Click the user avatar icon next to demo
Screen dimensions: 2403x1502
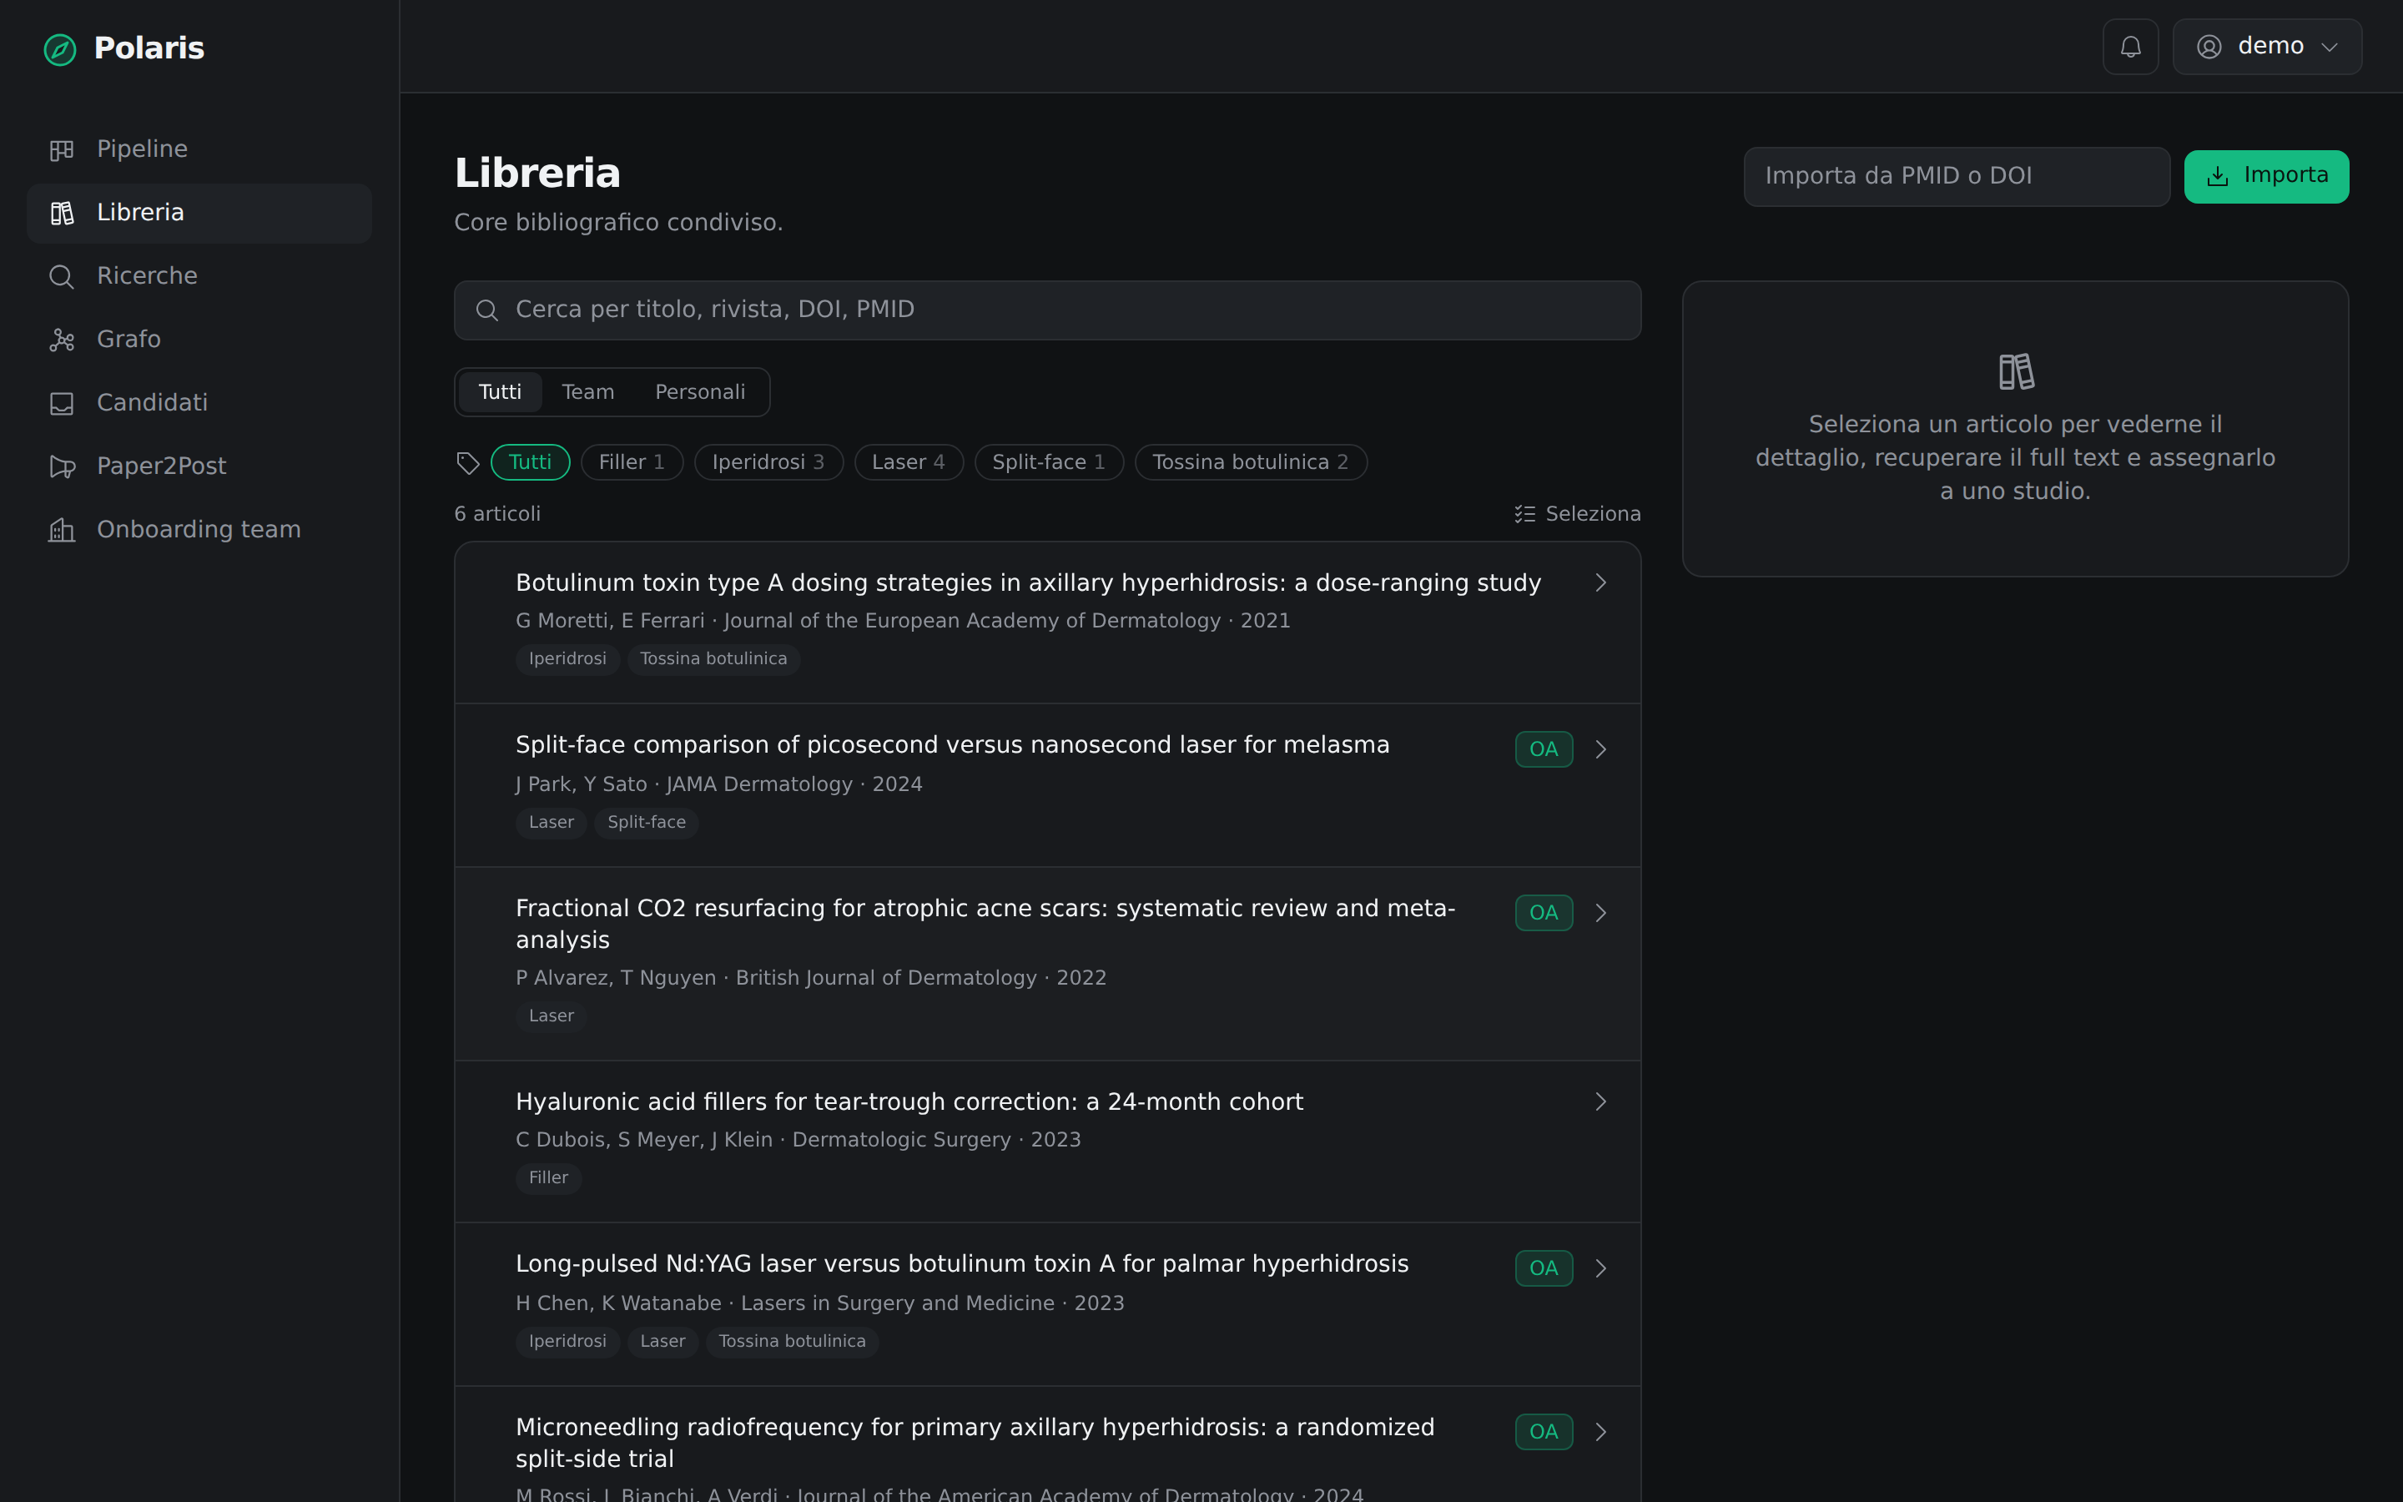point(2209,47)
